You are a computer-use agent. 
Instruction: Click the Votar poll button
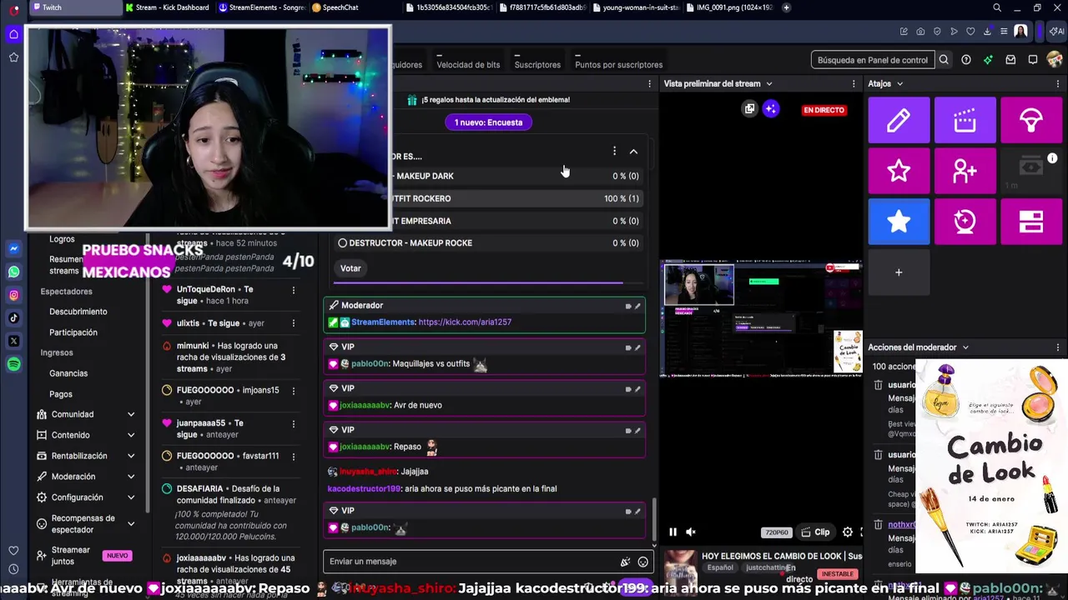(x=350, y=268)
